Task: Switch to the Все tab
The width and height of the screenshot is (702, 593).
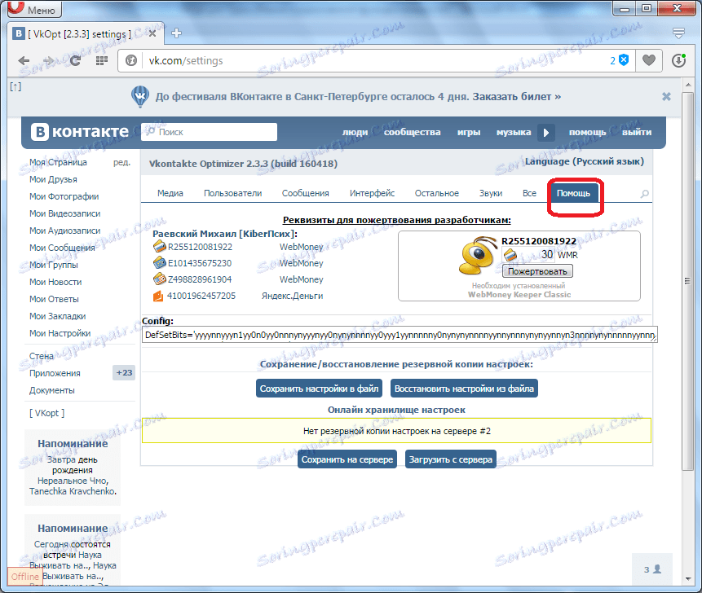Action: coord(529,193)
